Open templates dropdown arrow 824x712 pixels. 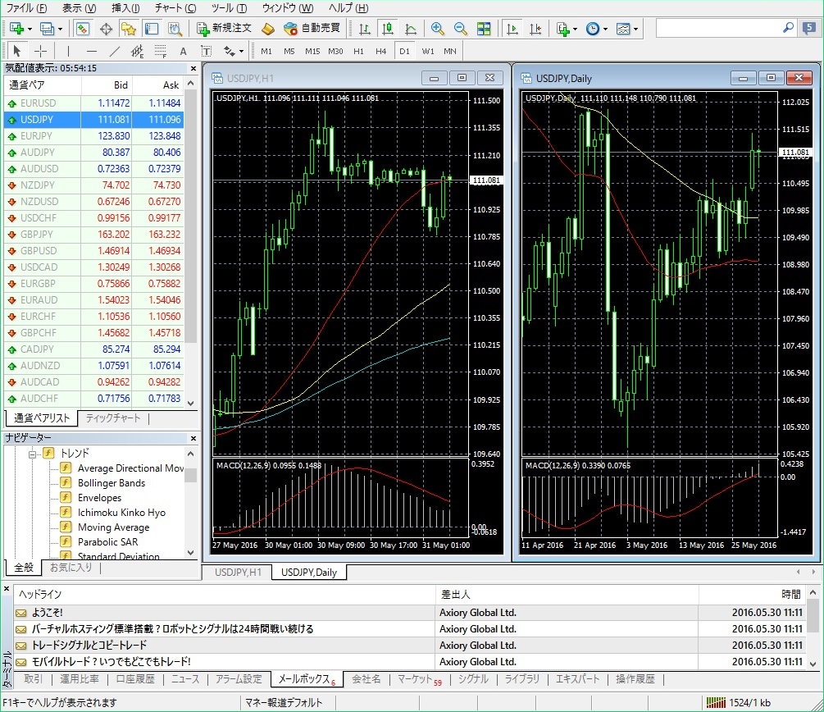click(636, 29)
